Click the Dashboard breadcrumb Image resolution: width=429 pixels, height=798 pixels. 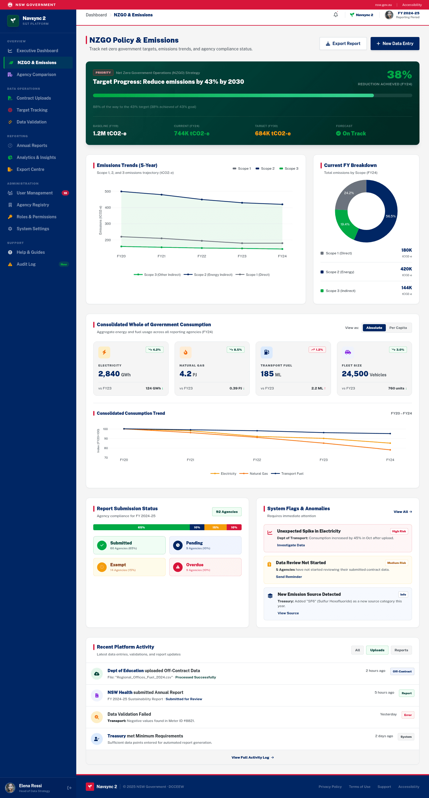click(x=96, y=15)
